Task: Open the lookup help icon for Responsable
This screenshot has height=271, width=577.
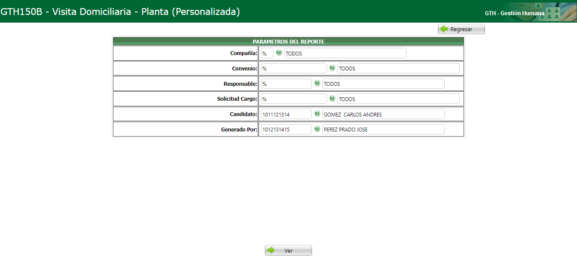Action: tap(317, 83)
